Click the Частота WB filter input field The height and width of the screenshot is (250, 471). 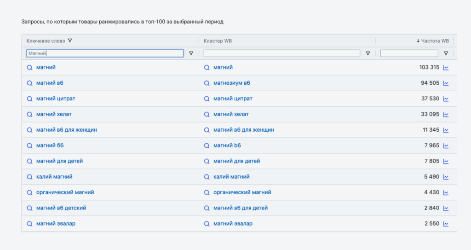point(409,53)
